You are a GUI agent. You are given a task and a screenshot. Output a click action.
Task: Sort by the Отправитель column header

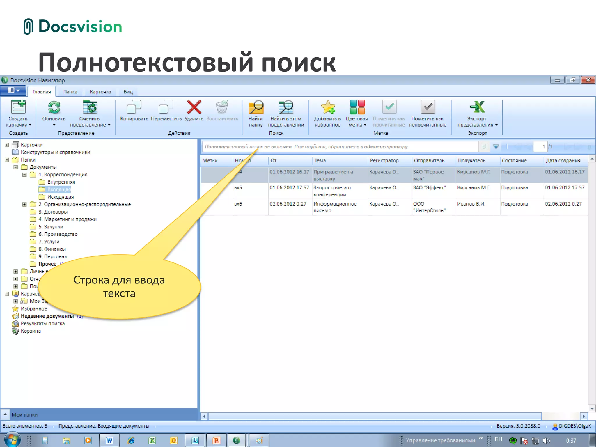tap(434, 161)
